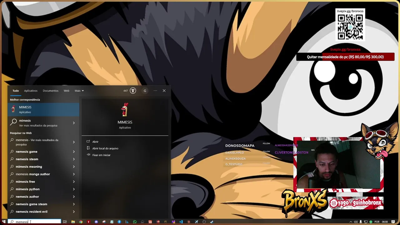400x225 pixels.
Task: Select the 'nemesis resident evil' web suggestion
Action: pyautogui.click(x=43, y=212)
